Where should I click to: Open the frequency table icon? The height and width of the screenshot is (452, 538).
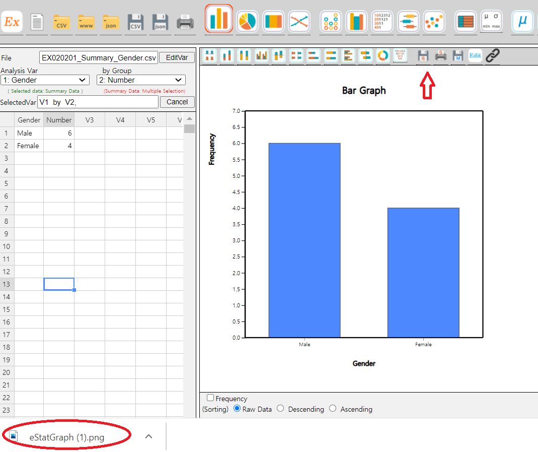(466, 22)
